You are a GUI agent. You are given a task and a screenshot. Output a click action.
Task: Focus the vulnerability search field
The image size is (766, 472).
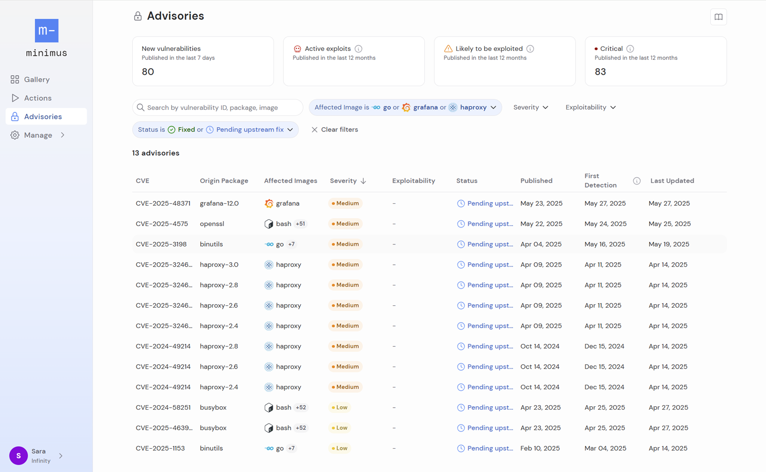(x=218, y=107)
